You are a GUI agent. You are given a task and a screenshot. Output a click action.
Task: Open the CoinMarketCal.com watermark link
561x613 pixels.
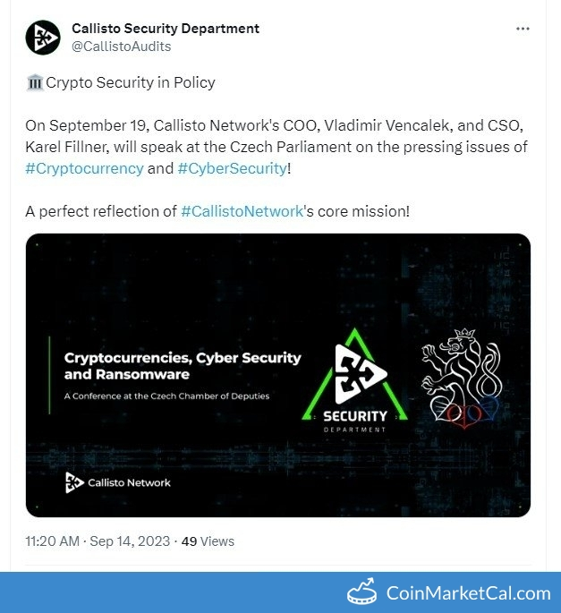coord(468,592)
